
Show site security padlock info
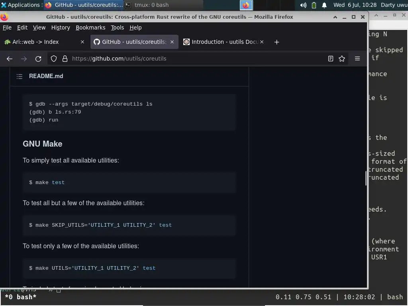click(x=65, y=59)
